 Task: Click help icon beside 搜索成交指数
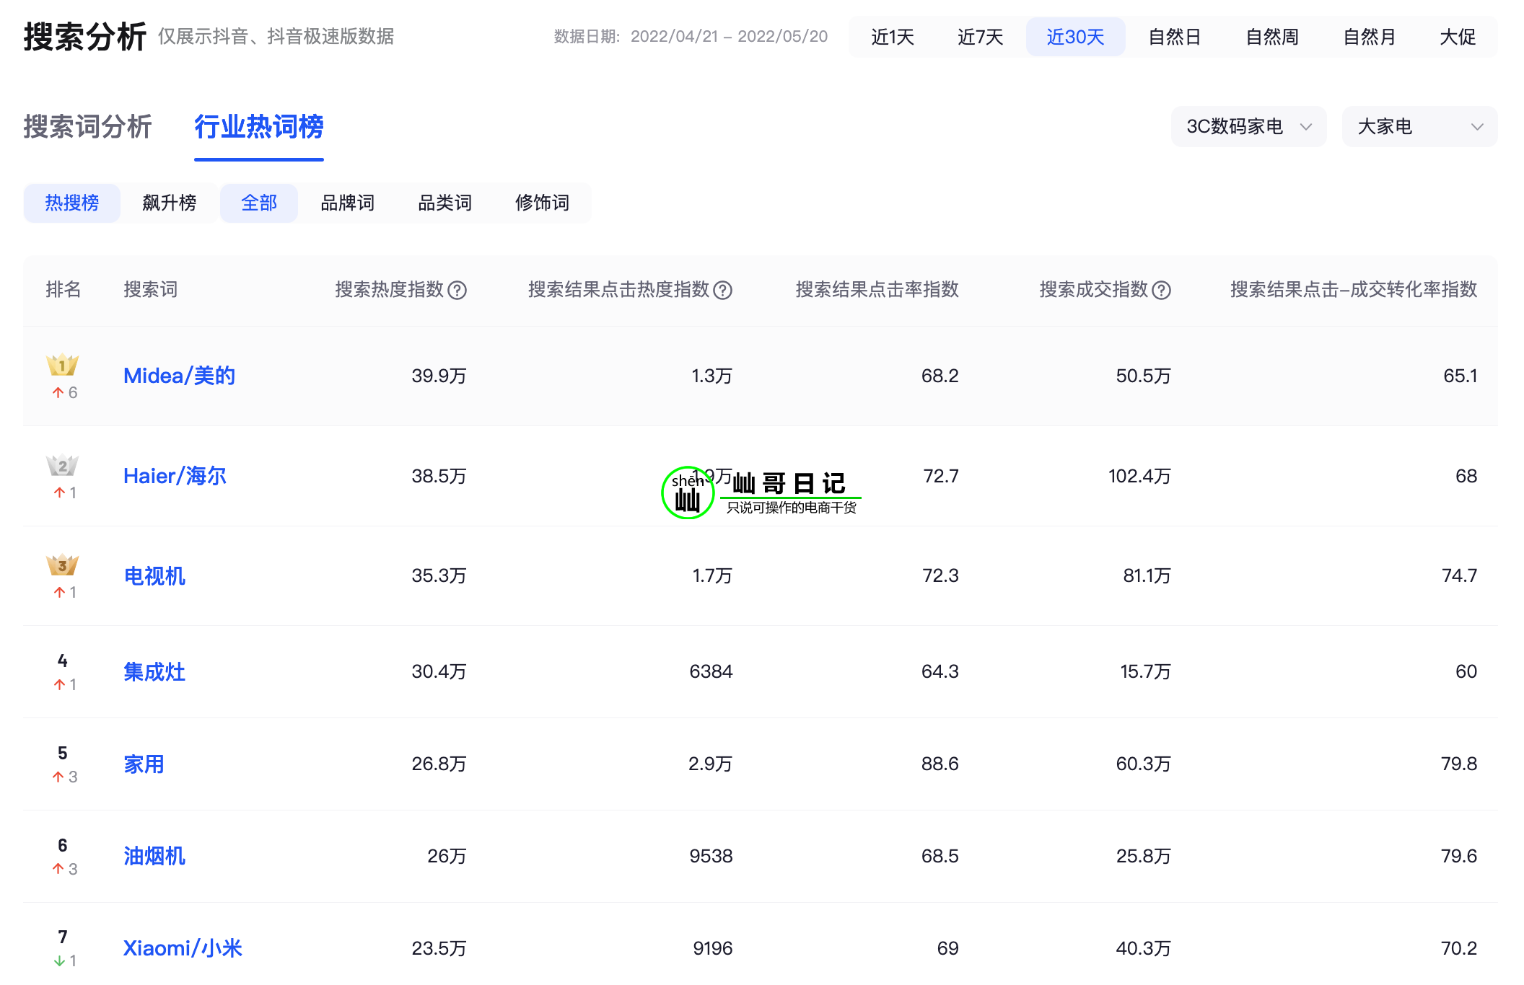(x=1161, y=290)
